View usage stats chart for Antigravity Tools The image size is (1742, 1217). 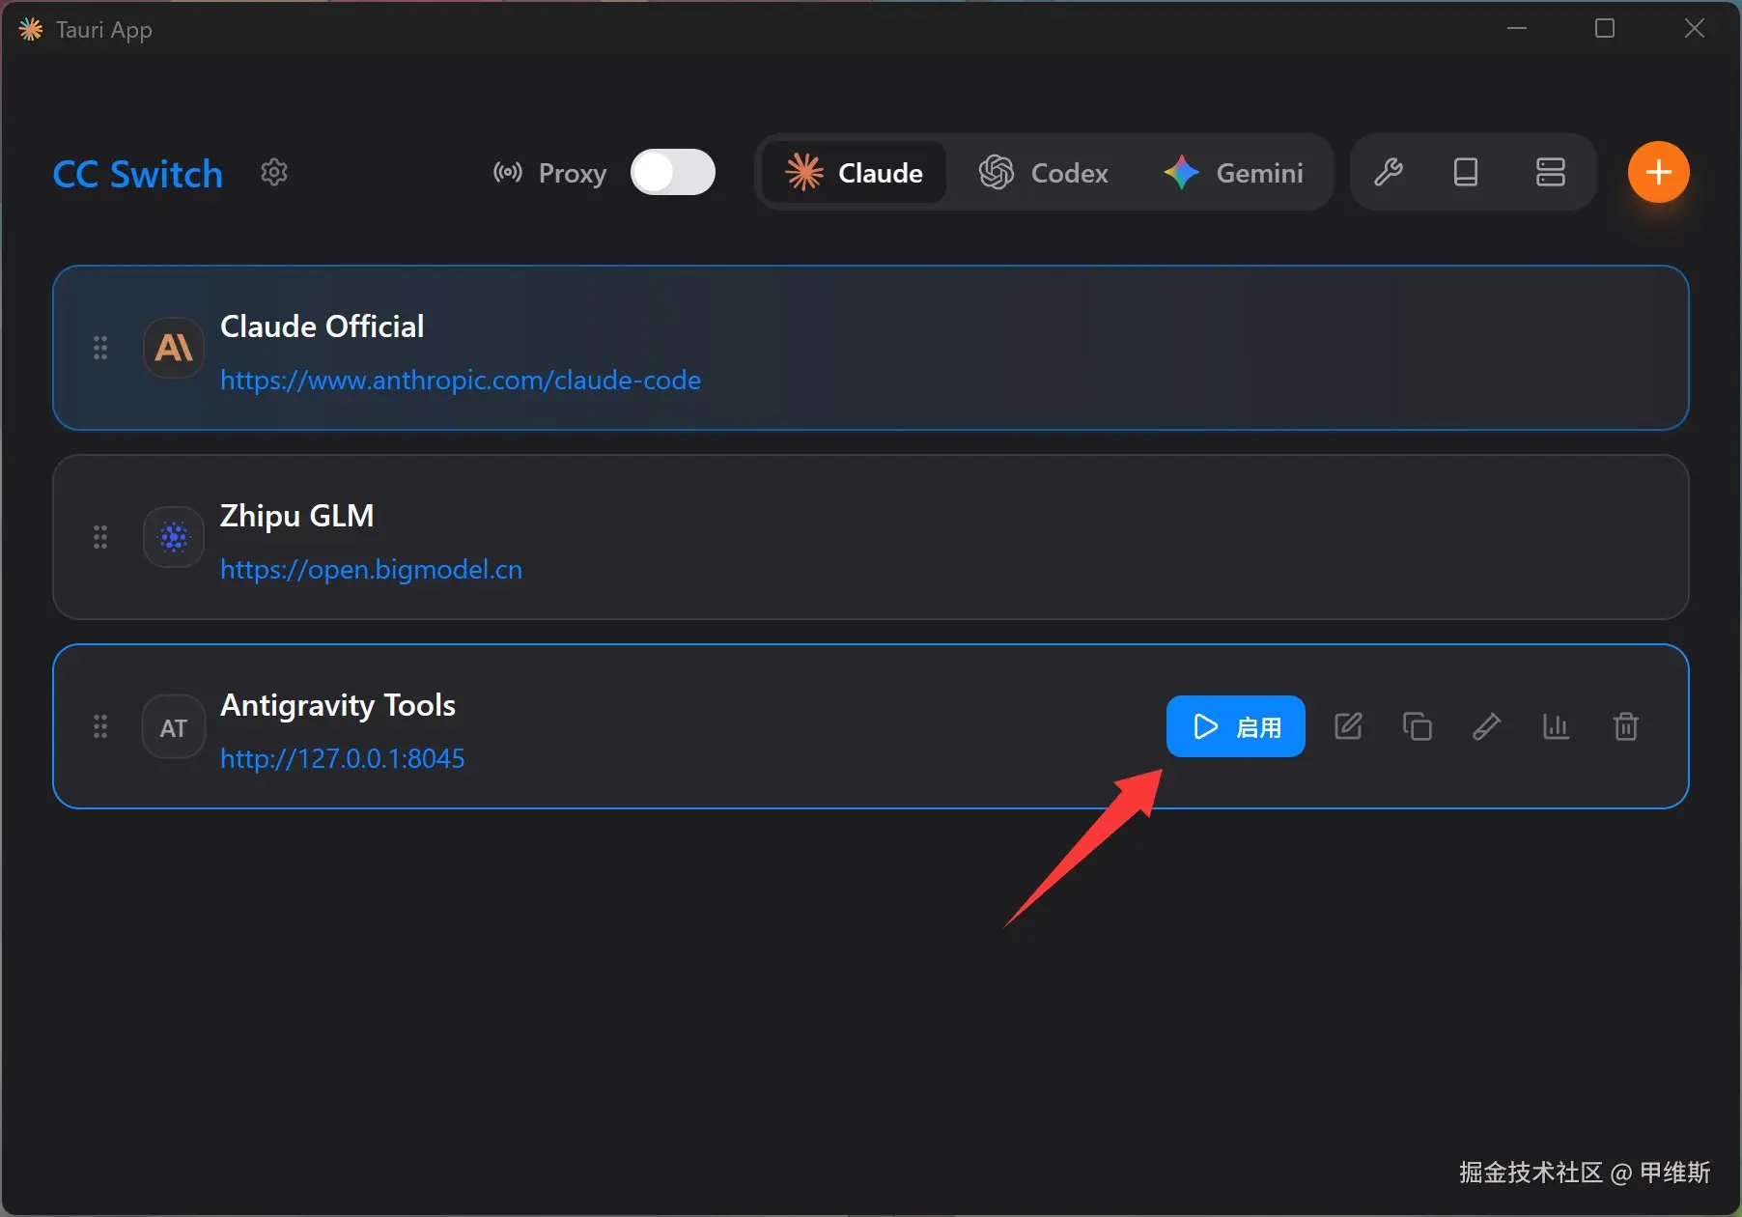pyautogui.click(x=1557, y=726)
